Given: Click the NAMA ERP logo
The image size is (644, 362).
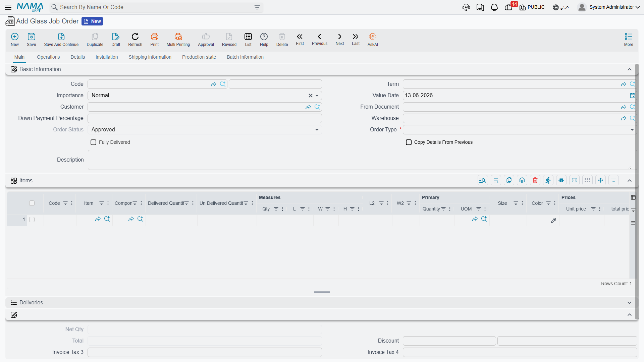Looking at the screenshot, I should tap(30, 7).
